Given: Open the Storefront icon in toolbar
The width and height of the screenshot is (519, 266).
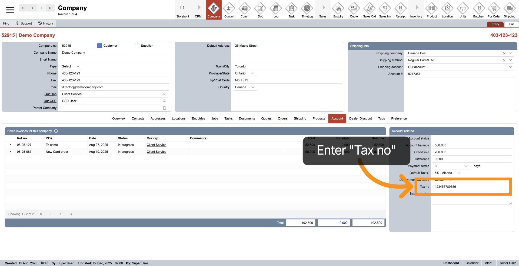Looking at the screenshot, I should pyautogui.click(x=182, y=10).
